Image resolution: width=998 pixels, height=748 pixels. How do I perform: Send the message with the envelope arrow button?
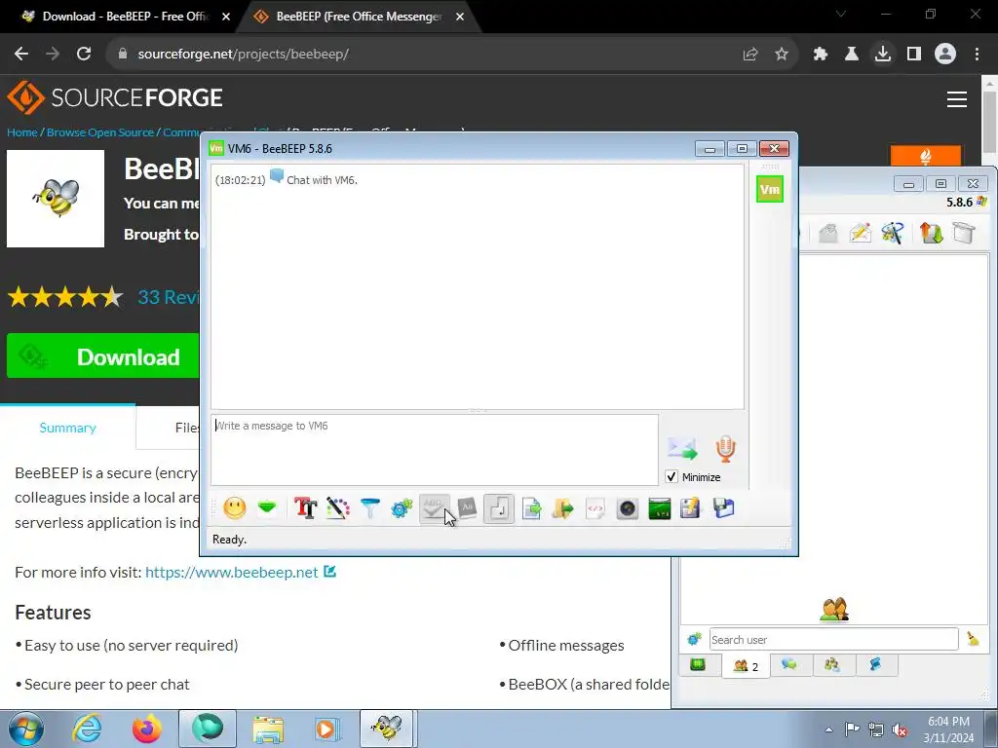(x=682, y=448)
